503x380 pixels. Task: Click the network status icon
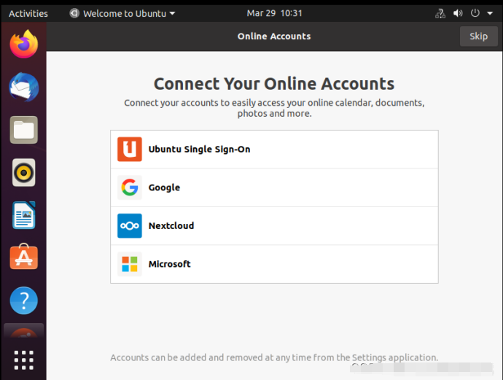coord(440,13)
